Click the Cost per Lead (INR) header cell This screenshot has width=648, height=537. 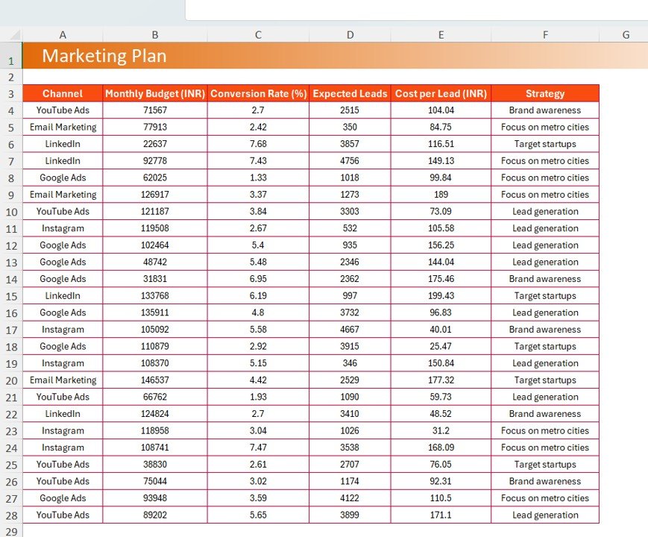[x=441, y=93]
